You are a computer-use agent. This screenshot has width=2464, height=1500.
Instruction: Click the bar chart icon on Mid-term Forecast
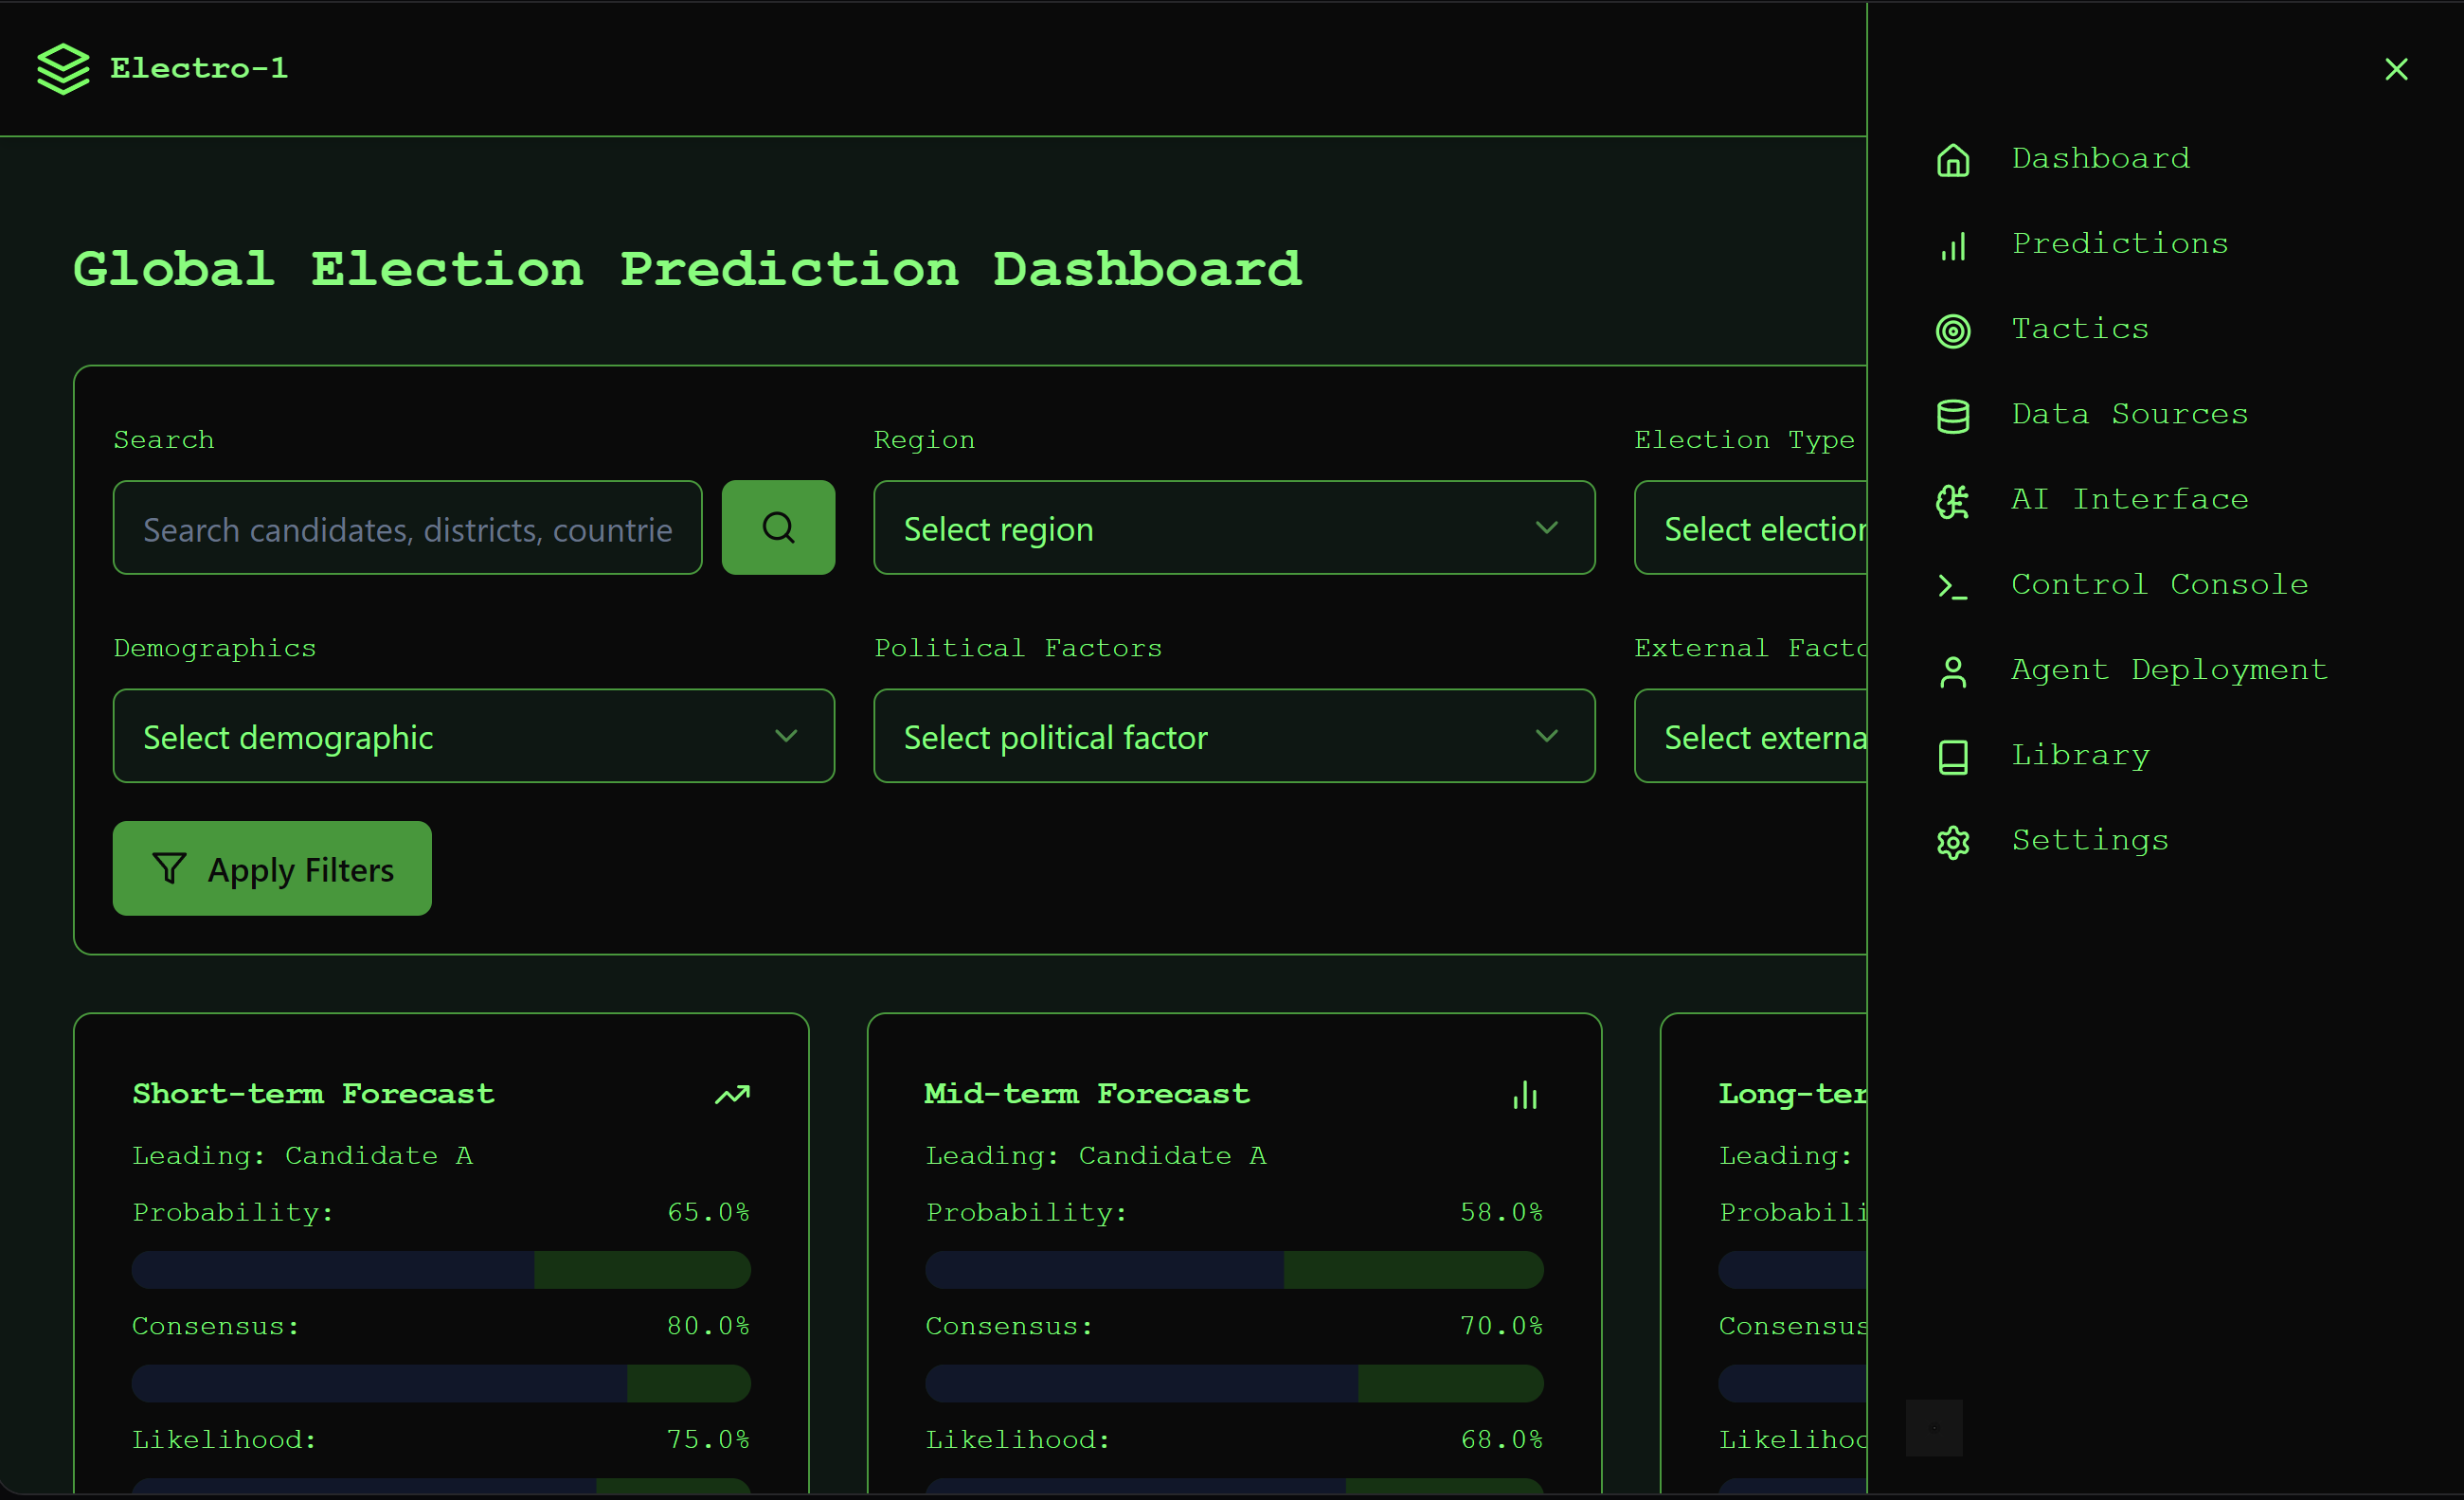pyautogui.click(x=1525, y=1096)
